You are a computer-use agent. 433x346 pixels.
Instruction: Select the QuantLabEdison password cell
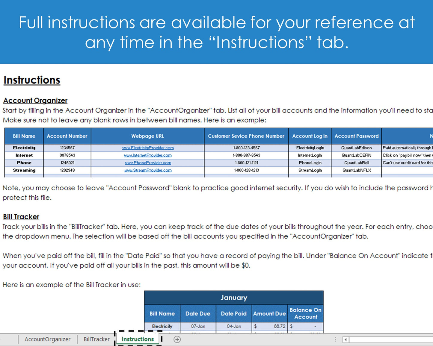tap(356, 148)
